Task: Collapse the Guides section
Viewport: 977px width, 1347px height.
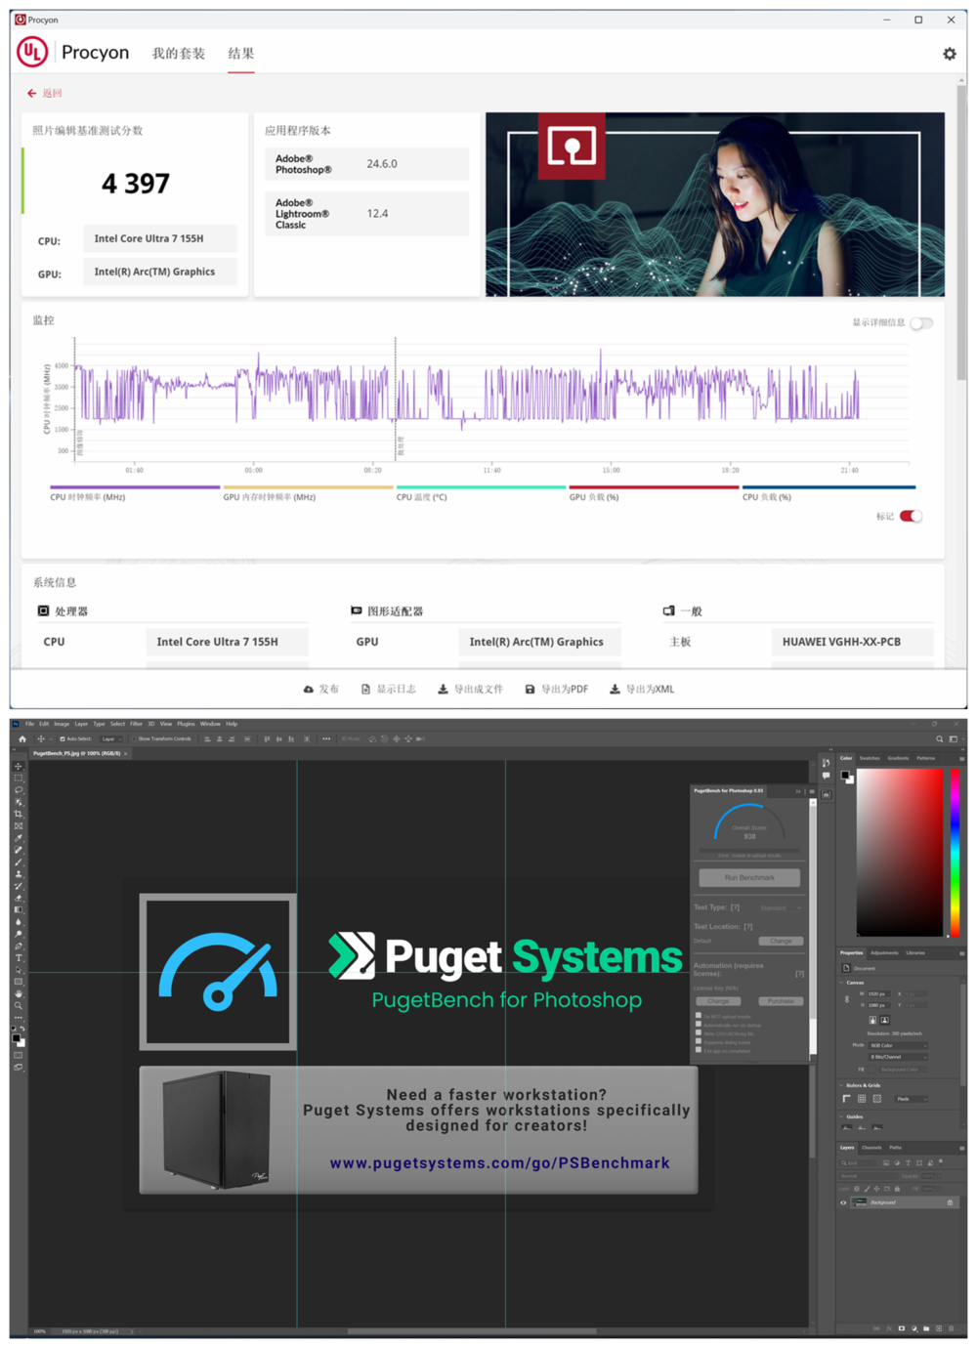Action: [x=841, y=1116]
